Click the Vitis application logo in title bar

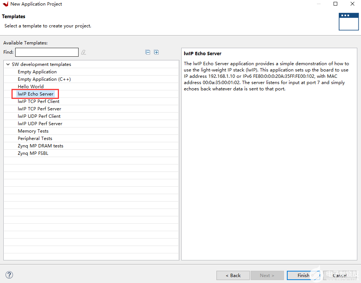tap(6, 4)
